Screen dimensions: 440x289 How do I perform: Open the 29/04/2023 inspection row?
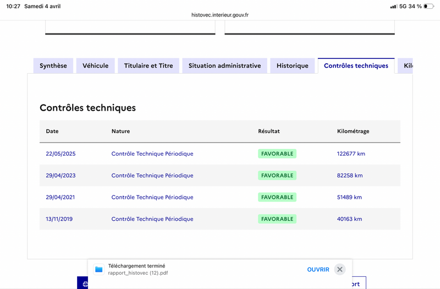(x=219, y=175)
